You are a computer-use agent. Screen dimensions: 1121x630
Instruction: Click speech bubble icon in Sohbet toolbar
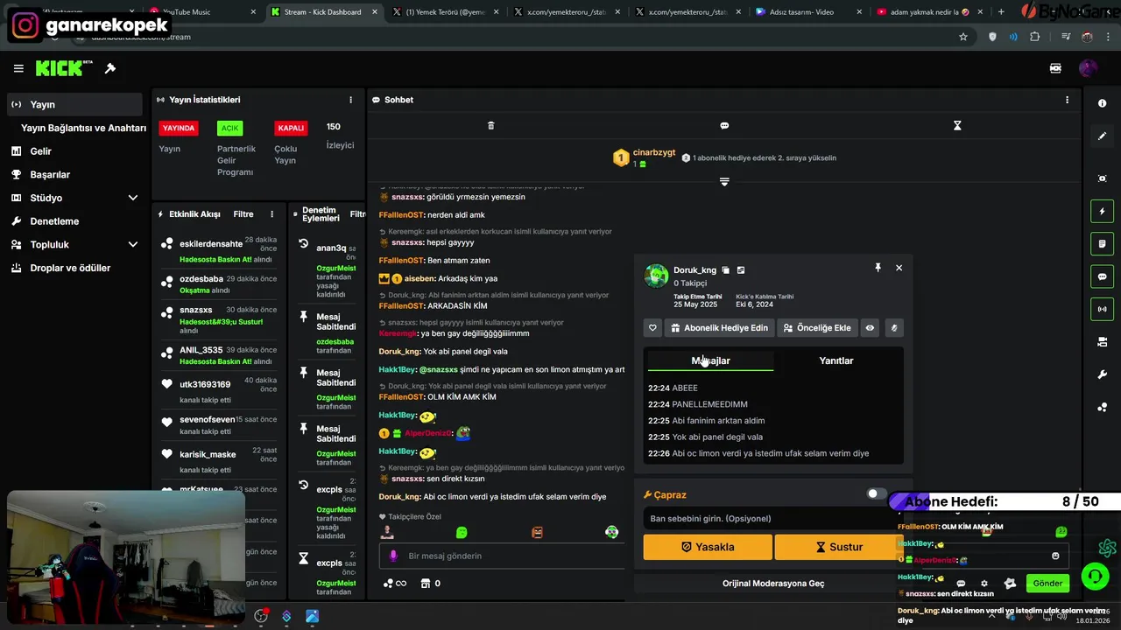(x=724, y=125)
